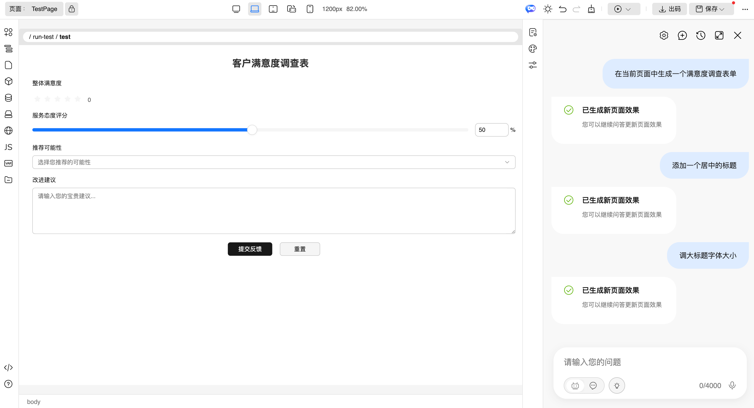Viewport: 754px width, 408px height.
Task: Toggle the lock icon next to TestPage
Action: (x=72, y=9)
